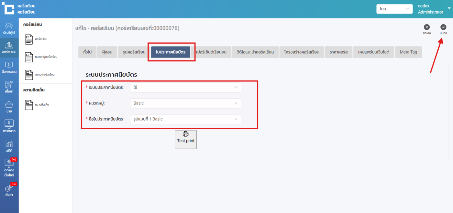453x213 pixels.
Task: Click the ยกเลิก cancel X icon
Action: click(427, 27)
